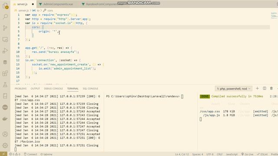Open the Explorer view in activity bar
The width and height of the screenshot is (278, 156).
coord(5,6)
